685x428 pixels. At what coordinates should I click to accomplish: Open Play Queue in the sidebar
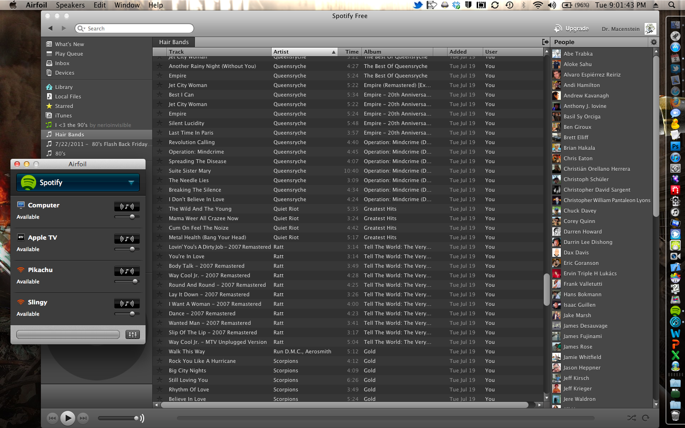(x=69, y=54)
